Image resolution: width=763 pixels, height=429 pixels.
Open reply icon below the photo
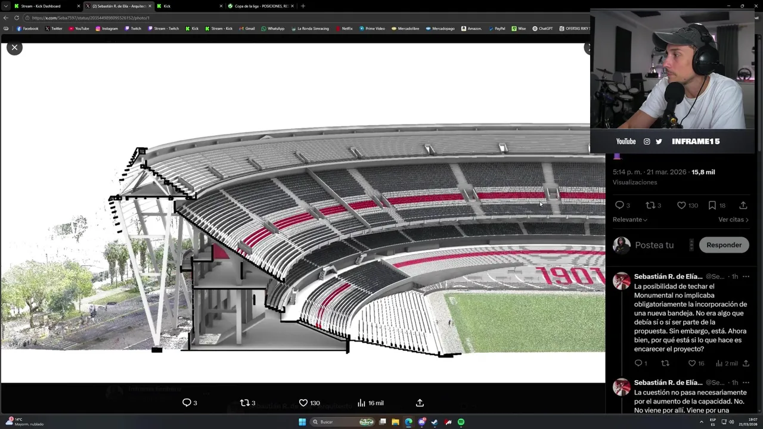tap(186, 403)
